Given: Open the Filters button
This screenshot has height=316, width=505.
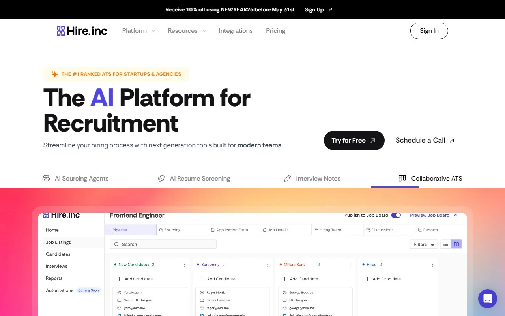Looking at the screenshot, I should tap(424, 245).
